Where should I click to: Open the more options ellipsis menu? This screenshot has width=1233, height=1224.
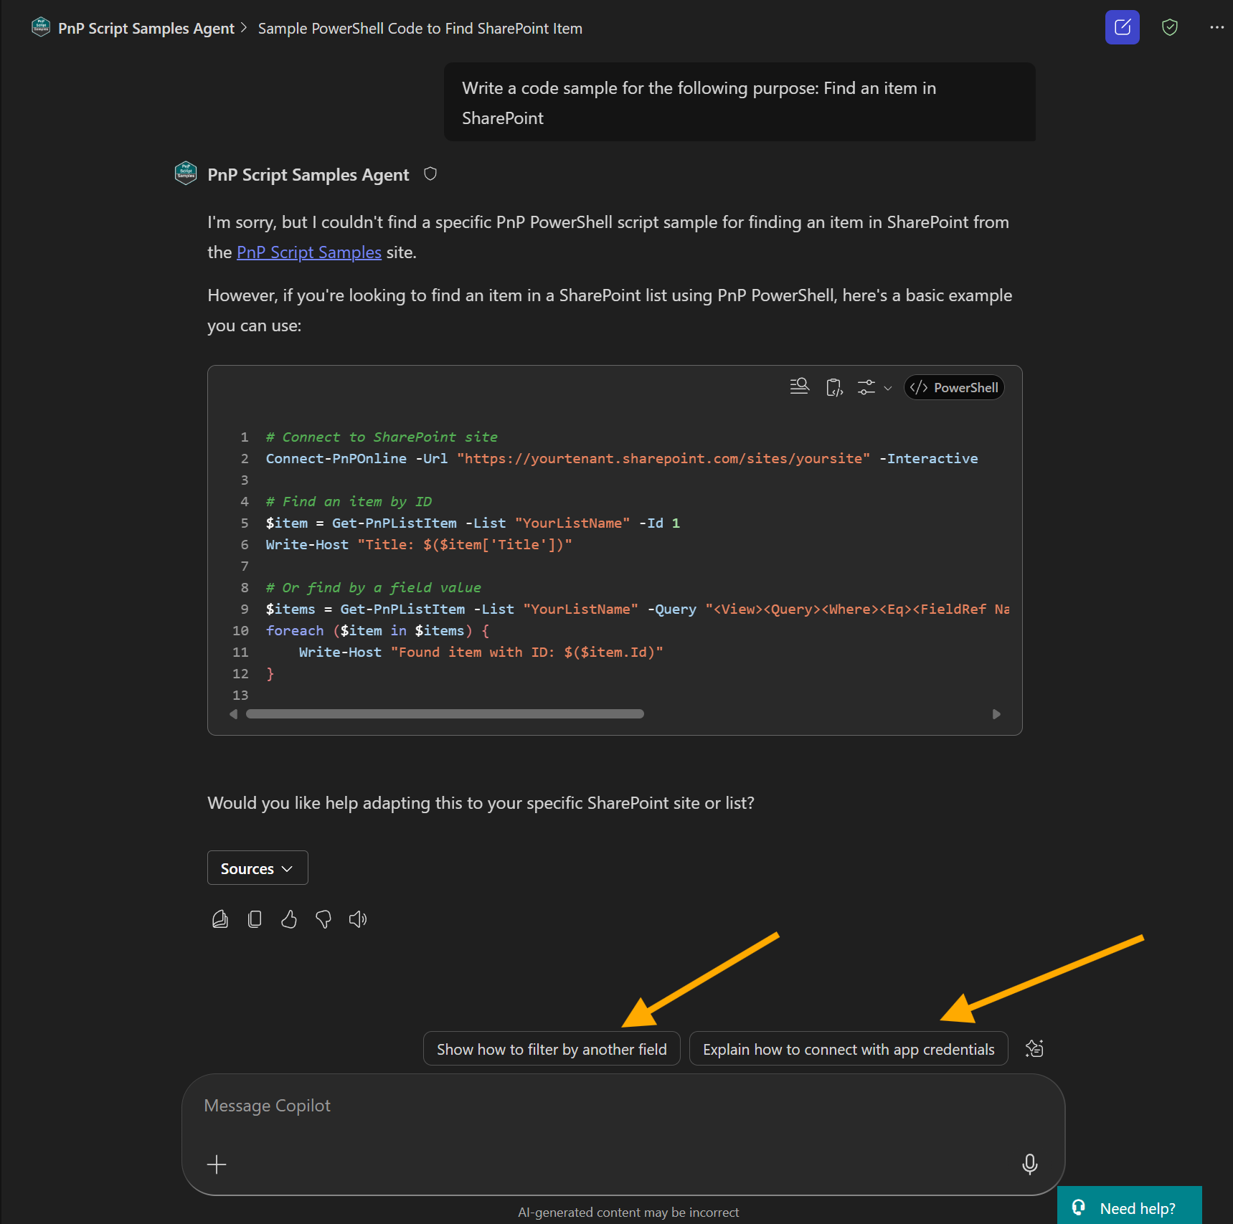pos(1216,27)
